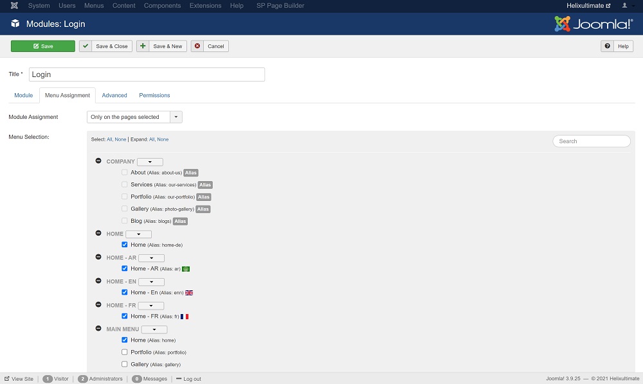643x384 pixels.
Task: Click the green Save button
Action: (x=43, y=46)
